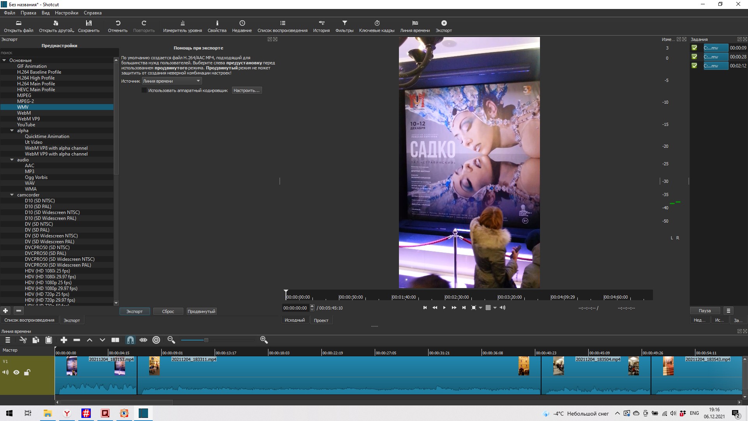Open the jobs panel hamburger menu
Viewport: 748px width, 421px height.
coord(728,311)
